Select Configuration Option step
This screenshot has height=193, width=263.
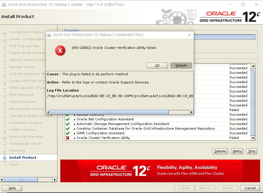pyautogui.click(x=26, y=32)
